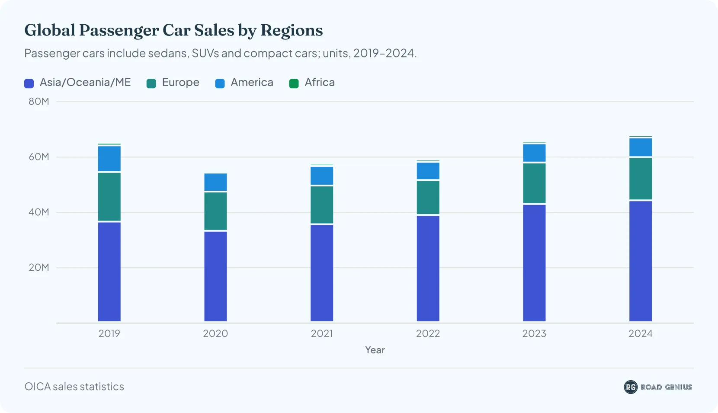
Task: Select the Europe legend label
Action: click(181, 83)
